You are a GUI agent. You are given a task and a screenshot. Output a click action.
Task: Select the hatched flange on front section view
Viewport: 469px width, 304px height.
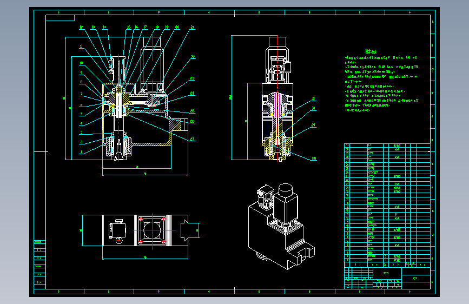click(175, 124)
